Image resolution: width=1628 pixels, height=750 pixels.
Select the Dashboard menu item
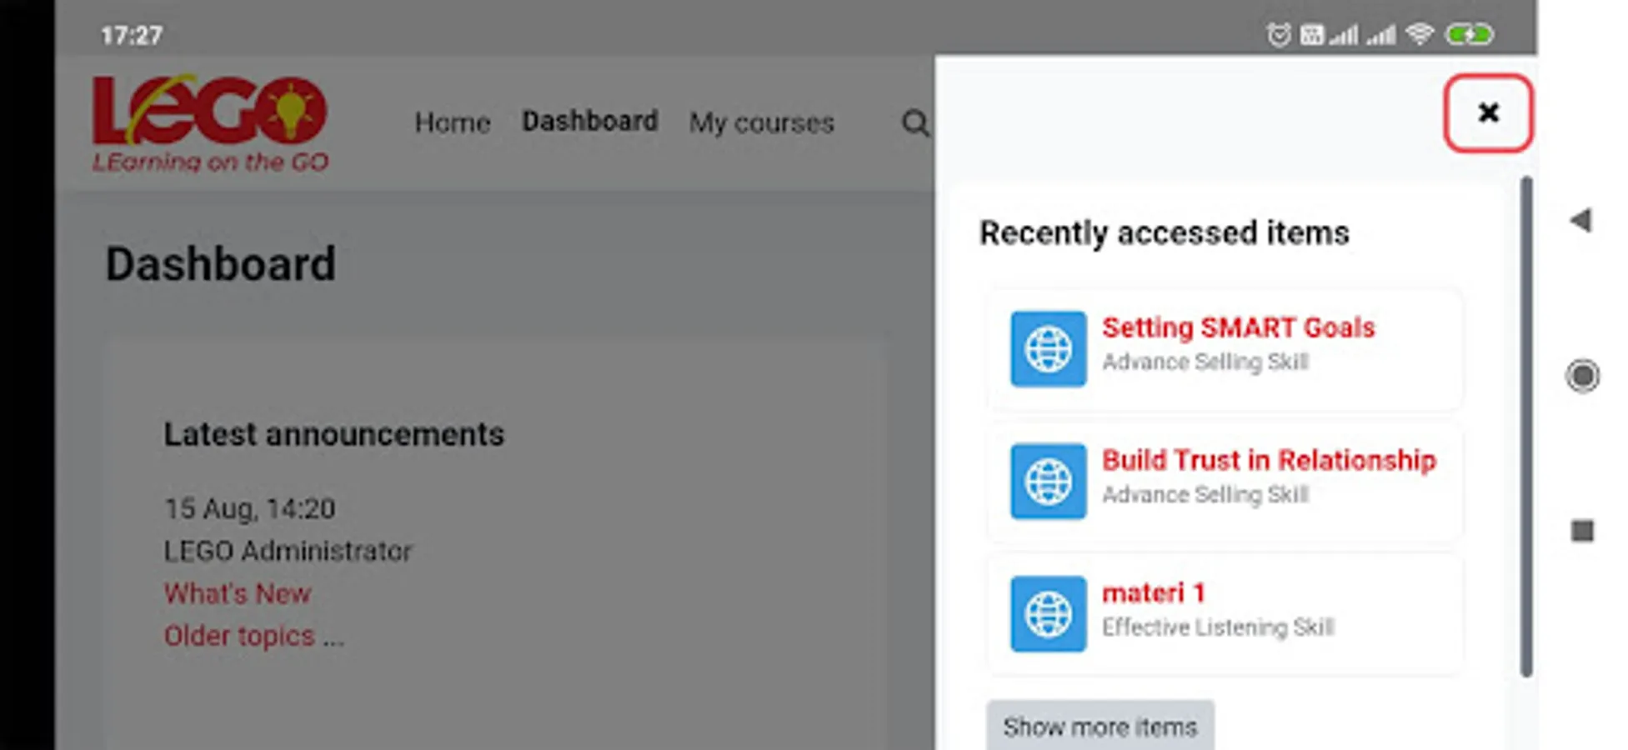coord(589,122)
